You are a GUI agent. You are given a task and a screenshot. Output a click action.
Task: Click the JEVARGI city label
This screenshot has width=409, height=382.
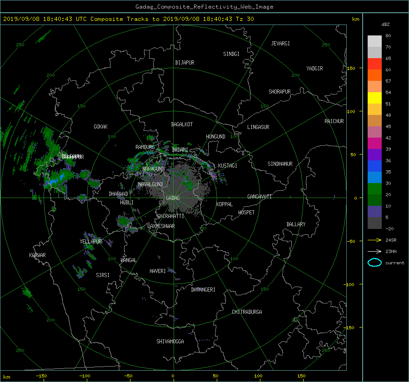(x=280, y=44)
